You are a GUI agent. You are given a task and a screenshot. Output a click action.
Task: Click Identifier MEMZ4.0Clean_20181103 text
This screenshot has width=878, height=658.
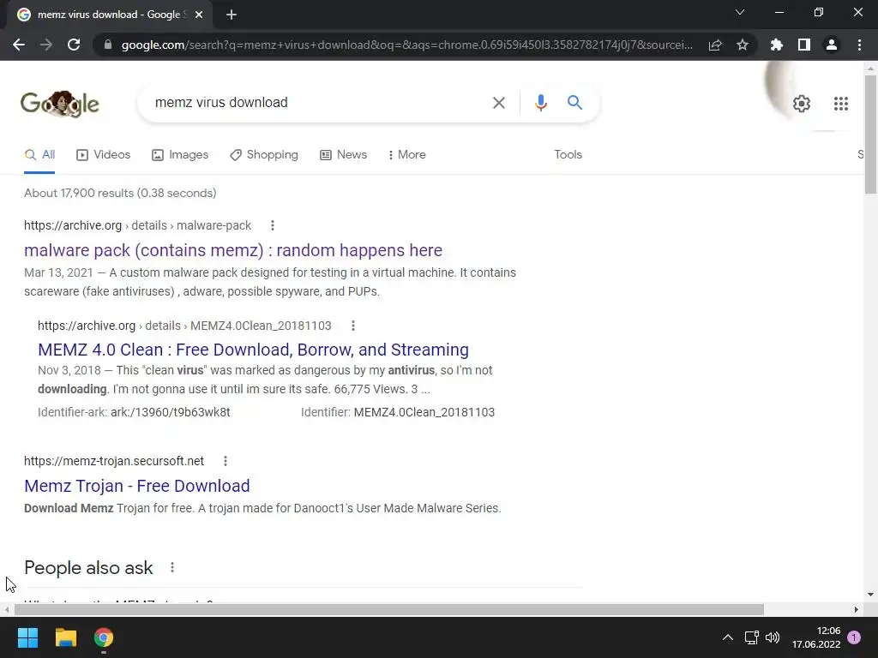point(398,412)
